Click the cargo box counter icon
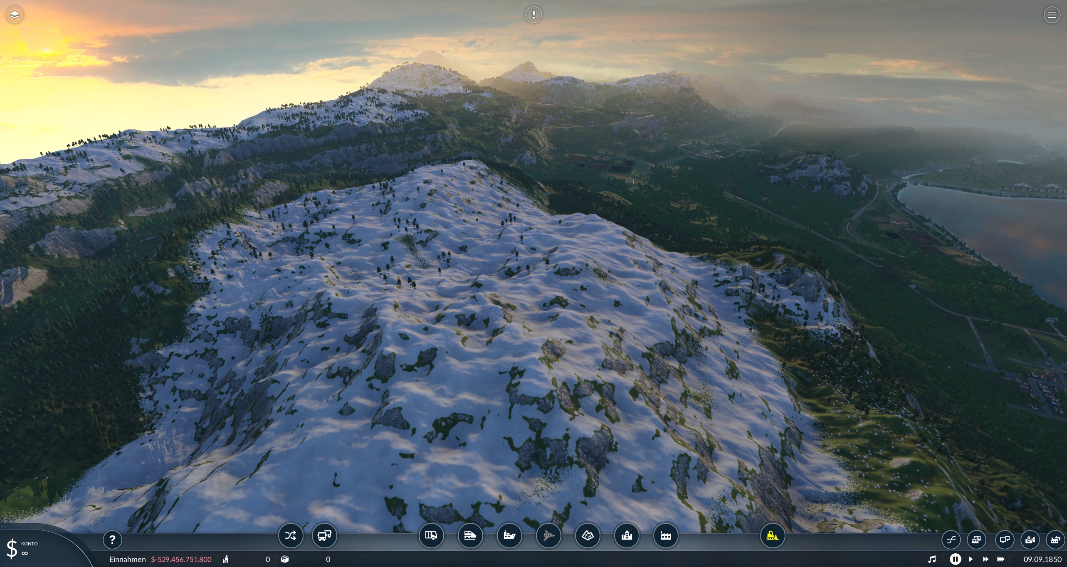 point(285,559)
